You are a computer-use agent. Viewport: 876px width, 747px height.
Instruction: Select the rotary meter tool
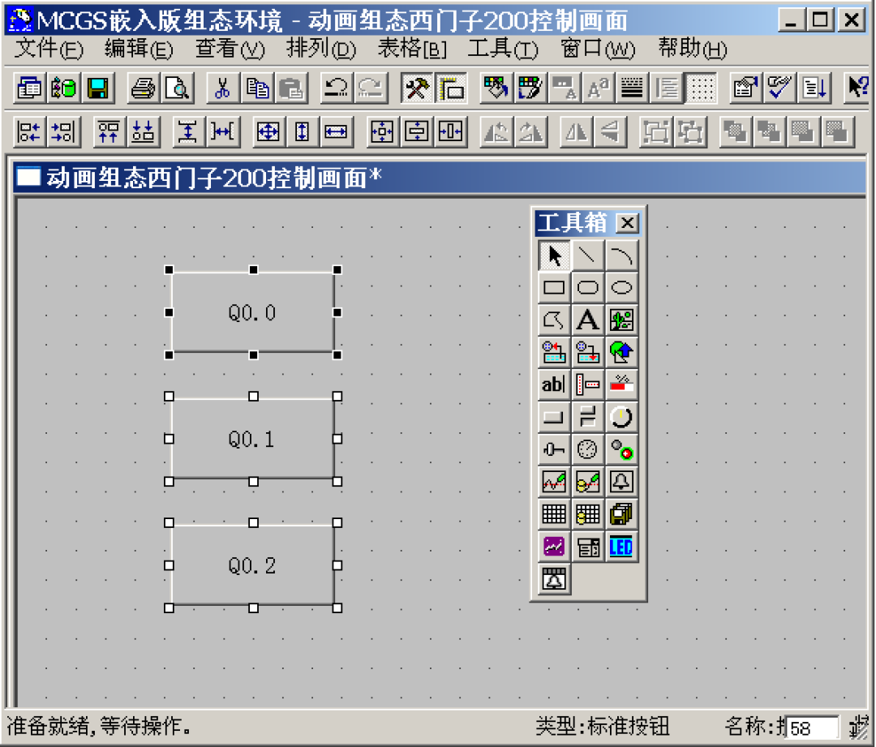pos(588,449)
